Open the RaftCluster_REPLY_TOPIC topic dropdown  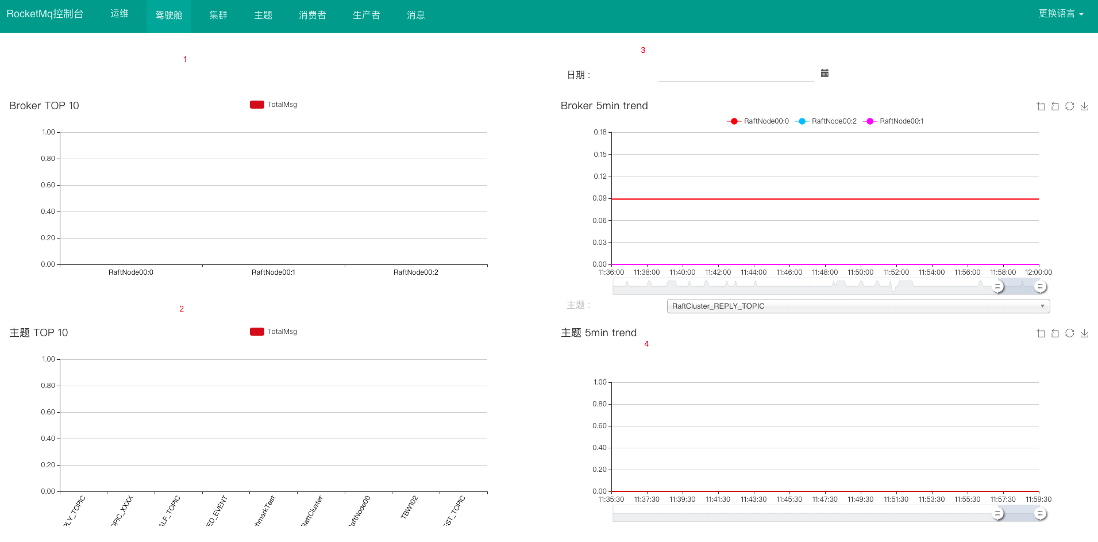click(858, 306)
